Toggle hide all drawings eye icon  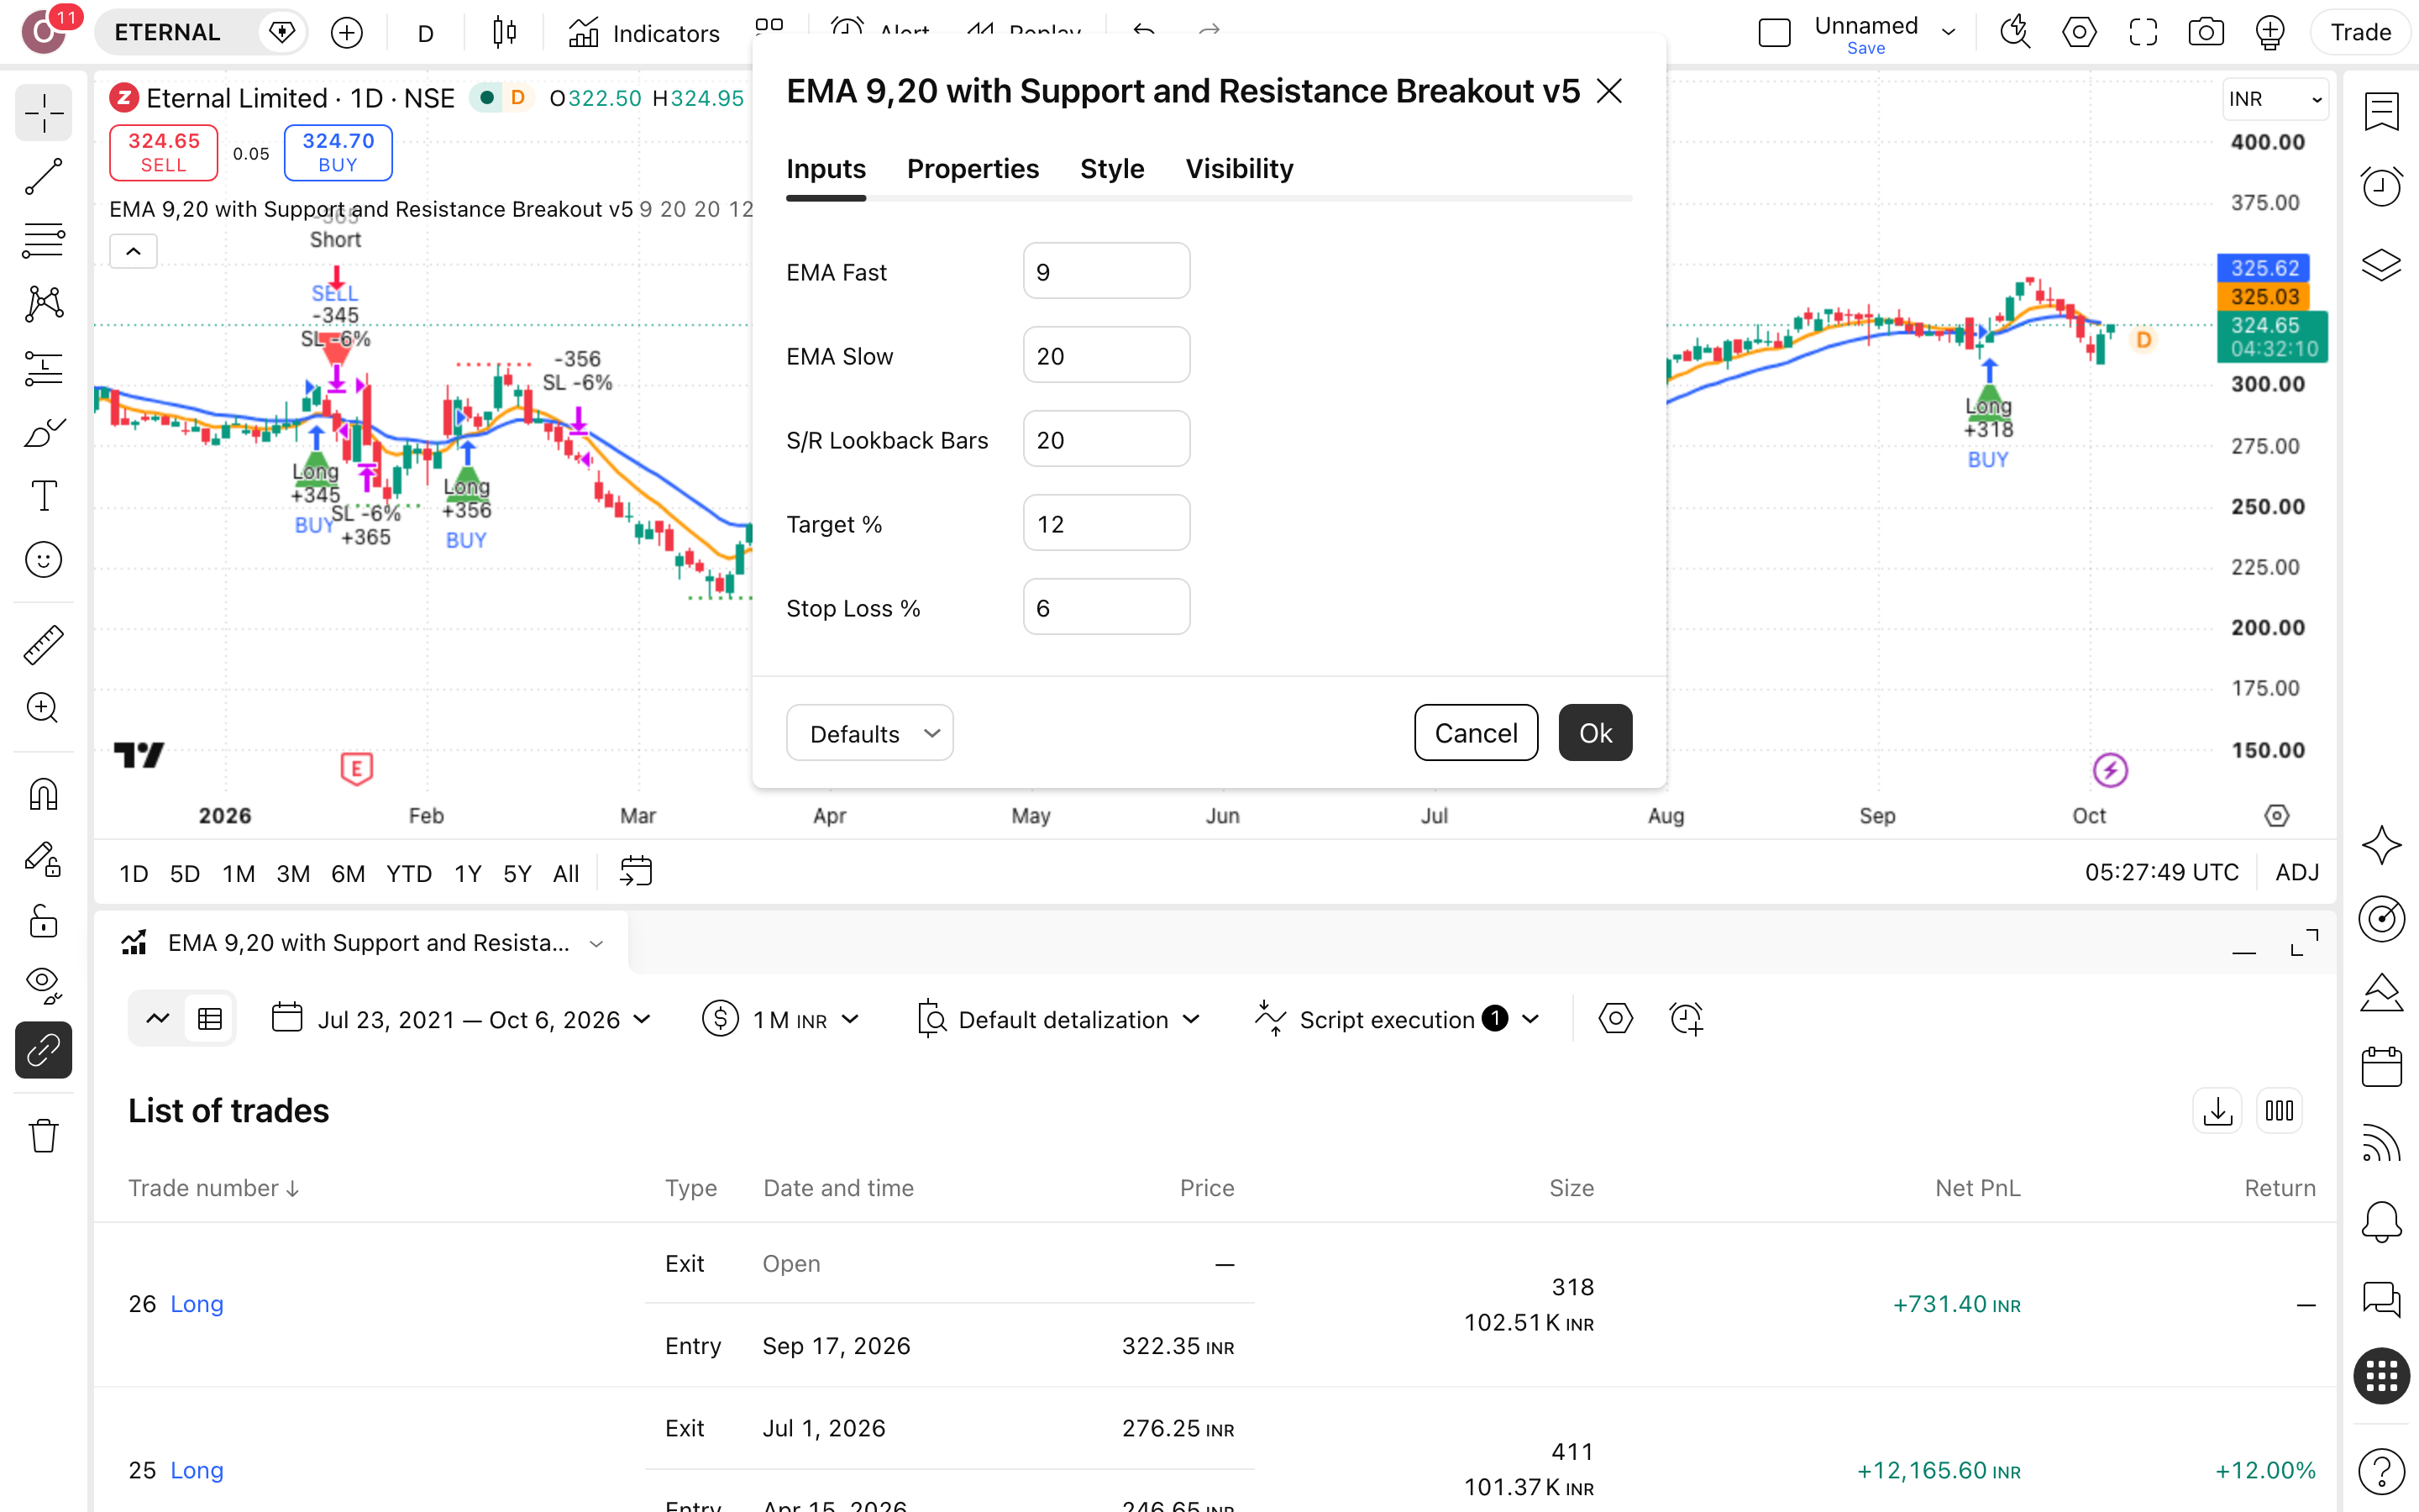pos(44,986)
